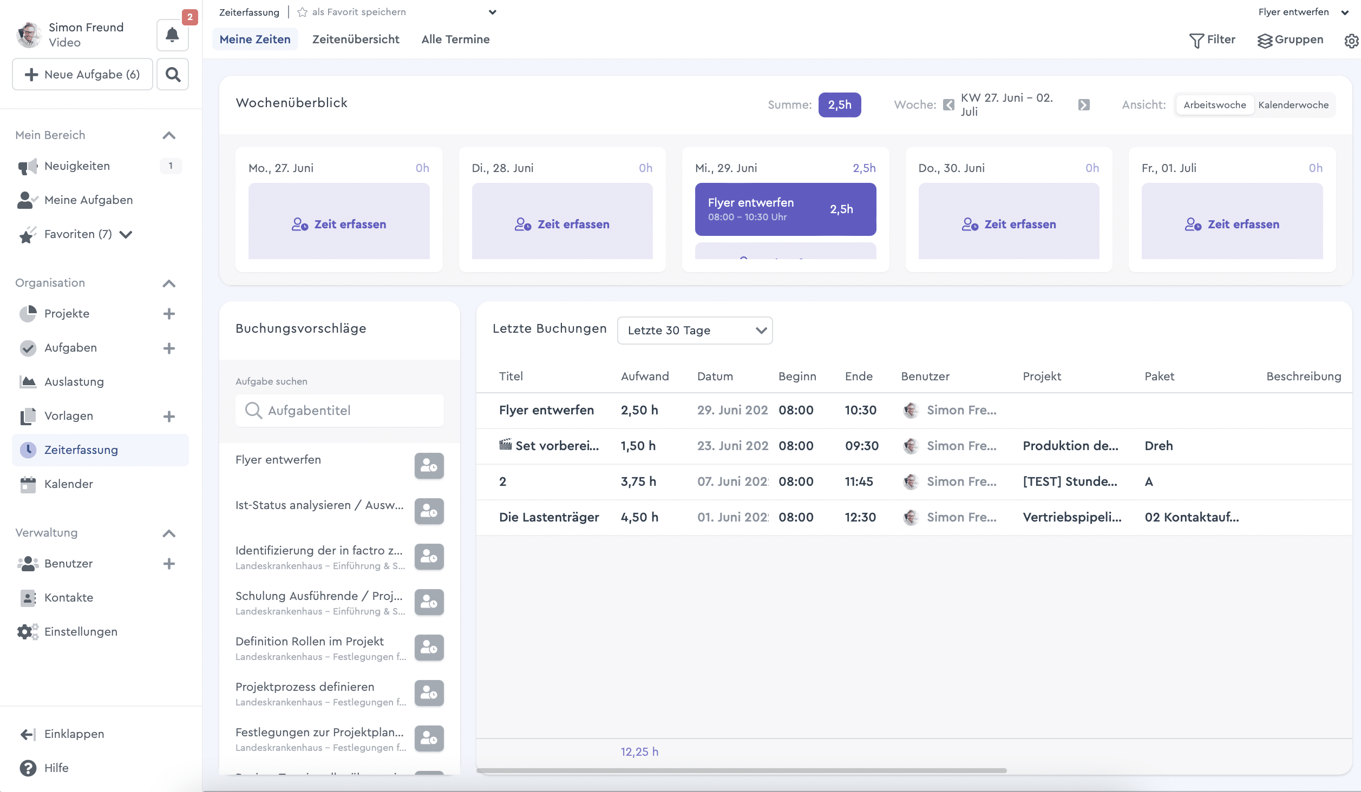Click Neue Aufgabe (6) button
The image size is (1361, 792).
[x=82, y=74]
